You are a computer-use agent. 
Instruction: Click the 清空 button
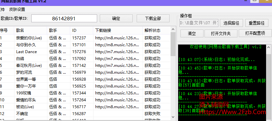(192, 33)
